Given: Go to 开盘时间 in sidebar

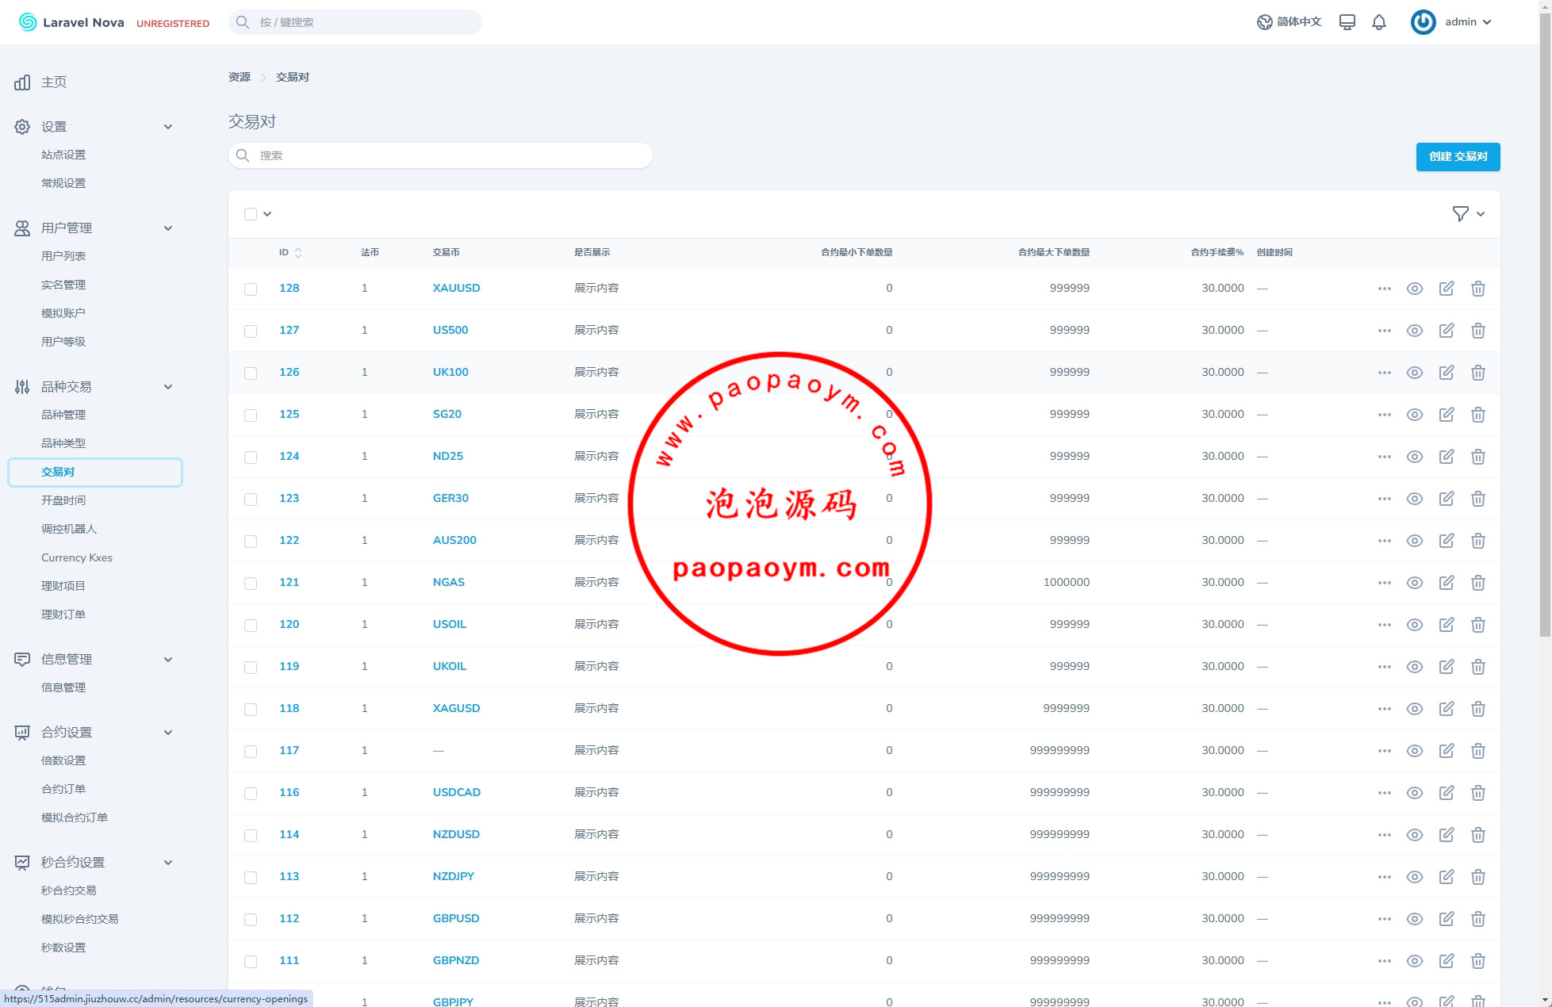Looking at the screenshot, I should click(x=63, y=501).
